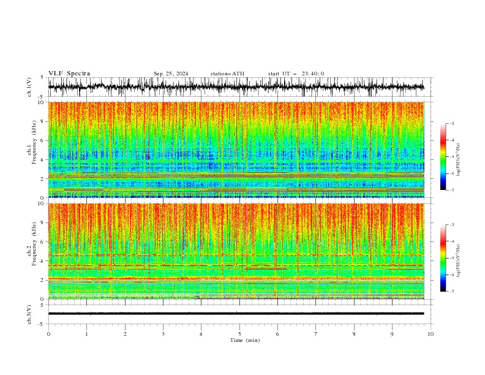Viewport: 485px width, 375px height.
Task: Click the "-7" label on ch.2 colorbar
Action: pos(452,291)
